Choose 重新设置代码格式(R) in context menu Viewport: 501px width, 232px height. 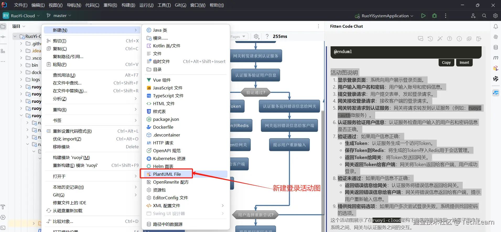point(92,131)
